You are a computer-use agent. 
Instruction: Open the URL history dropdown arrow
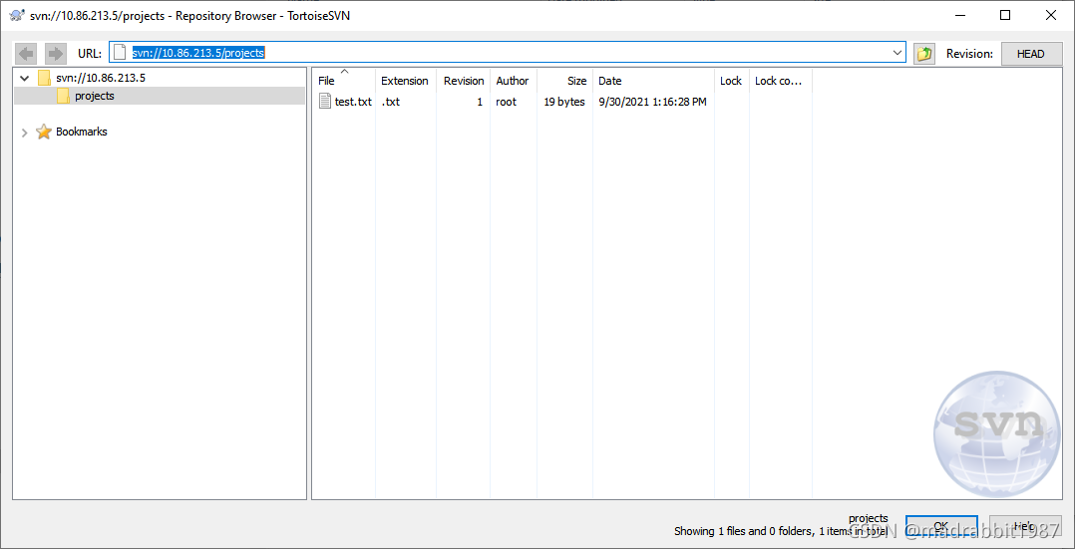(x=897, y=53)
